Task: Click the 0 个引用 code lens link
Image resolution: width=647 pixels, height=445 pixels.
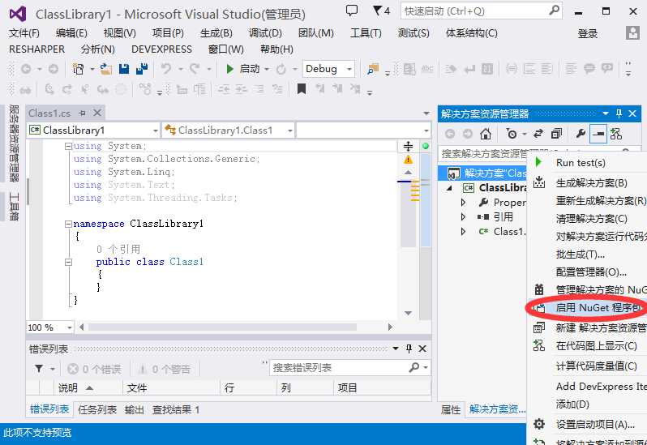Action: [118, 249]
